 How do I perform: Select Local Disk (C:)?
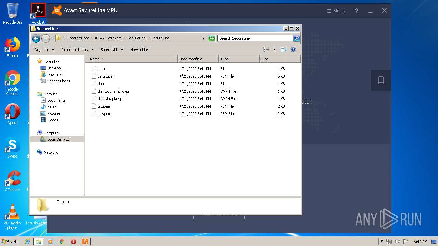pyautogui.click(x=57, y=139)
